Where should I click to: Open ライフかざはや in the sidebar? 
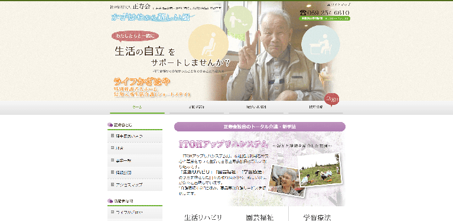pos(135,212)
